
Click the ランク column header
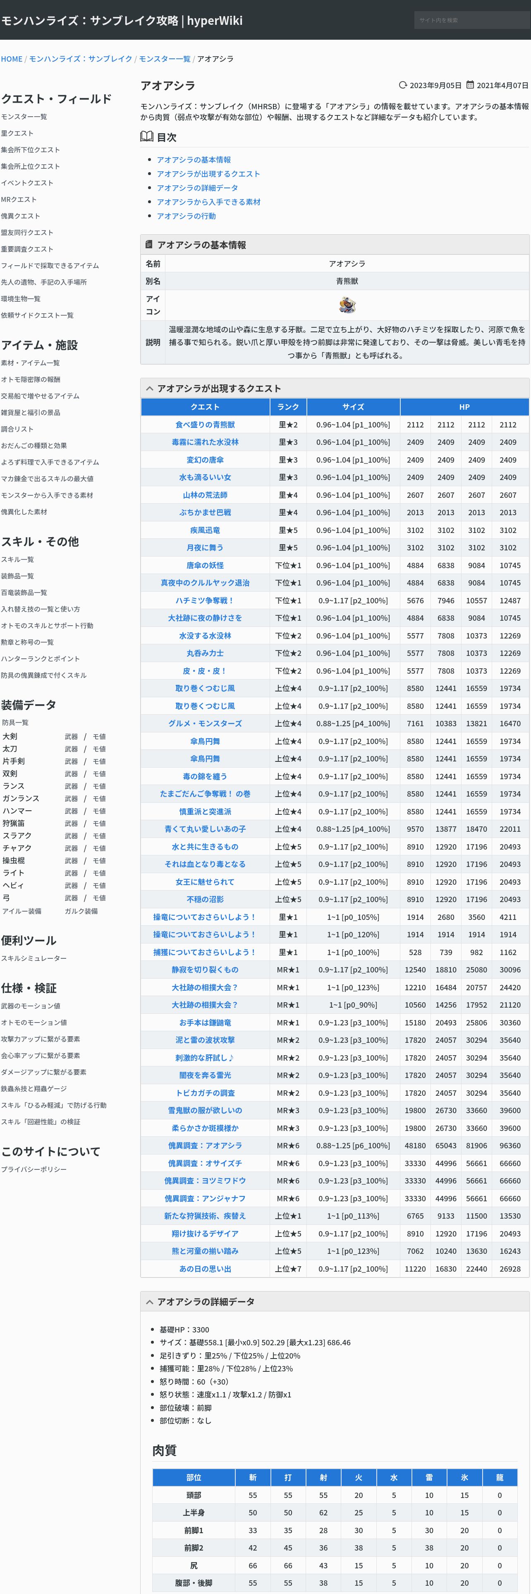click(288, 406)
